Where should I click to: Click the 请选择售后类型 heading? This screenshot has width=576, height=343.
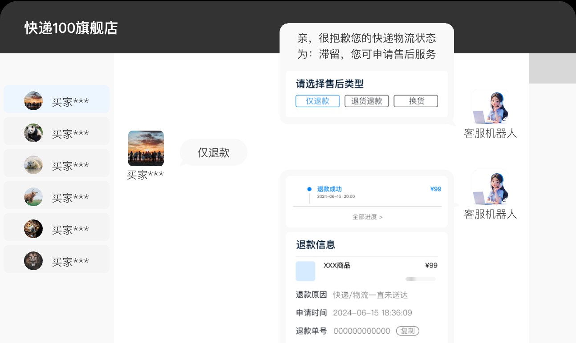tap(330, 84)
